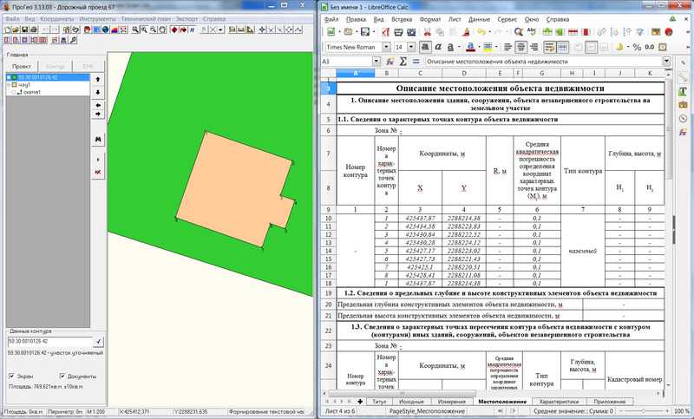Click the Sum (Σ) icon in Calc
This screenshot has width=694, height=419.
point(404,62)
